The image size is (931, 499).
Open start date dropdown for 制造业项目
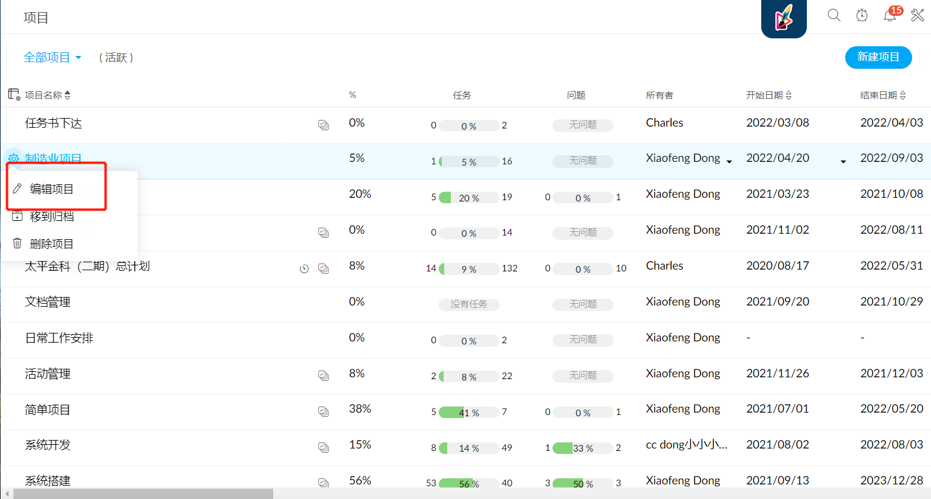pyautogui.click(x=843, y=161)
